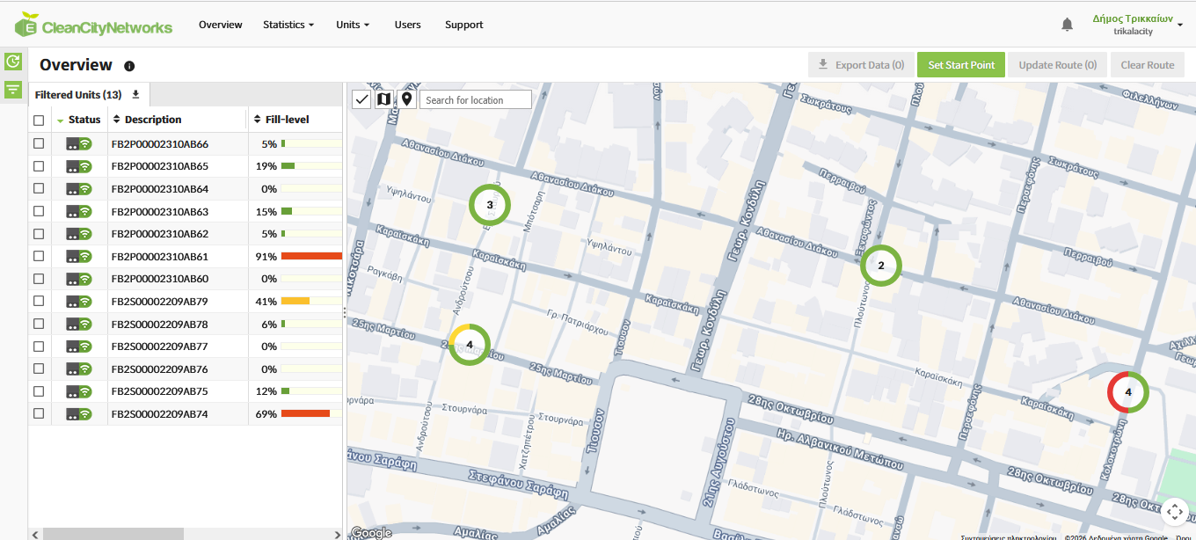Click the map view icon
Image resolution: width=1196 pixels, height=540 pixels.
(383, 99)
